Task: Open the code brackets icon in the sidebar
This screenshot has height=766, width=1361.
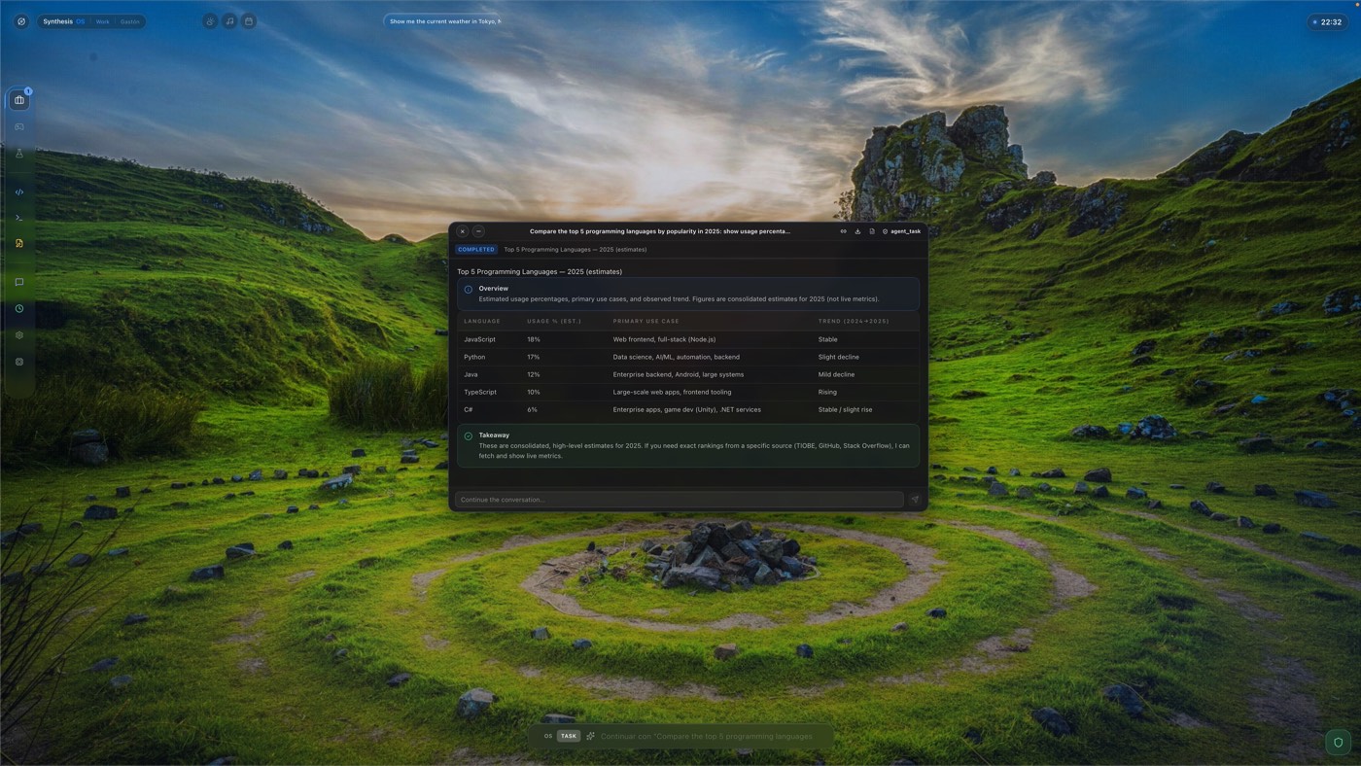Action: click(x=19, y=192)
